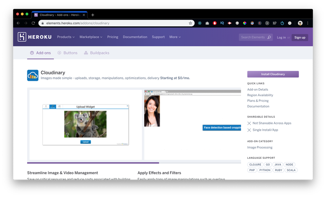This screenshot has height=197, width=326.
Task: Click the Sign up button
Action: point(300,37)
